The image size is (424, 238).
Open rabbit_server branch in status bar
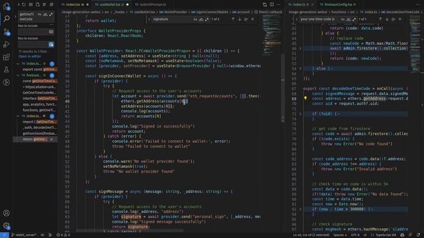[24, 235]
